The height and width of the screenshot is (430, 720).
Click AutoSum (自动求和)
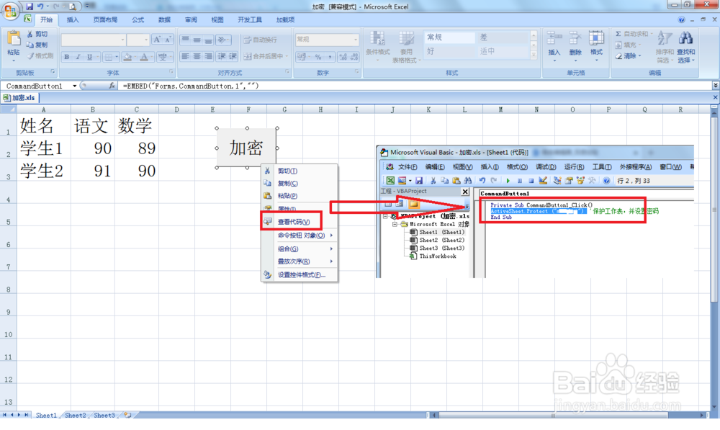[x=634, y=34]
